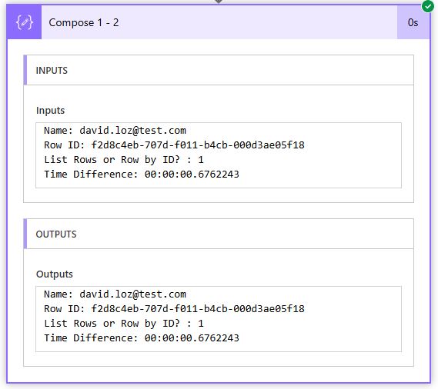Click the Outputs field label
The height and width of the screenshot is (389, 438).
(55, 274)
